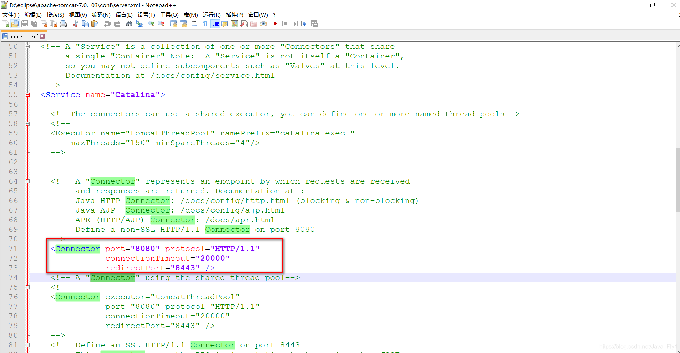Click the Copy toolbar icon
The image size is (680, 353).
coord(85,24)
